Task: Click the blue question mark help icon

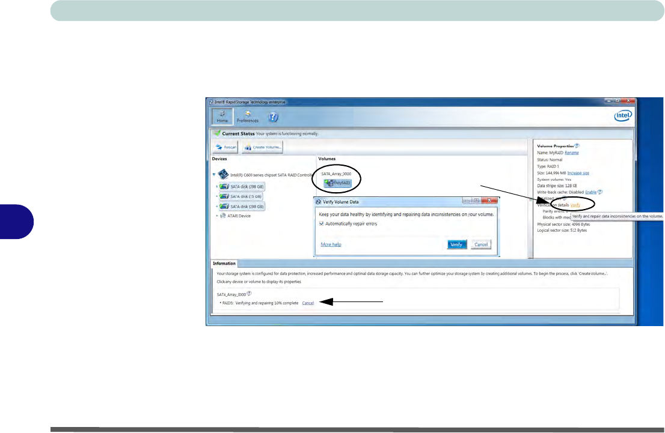Action: click(x=274, y=117)
